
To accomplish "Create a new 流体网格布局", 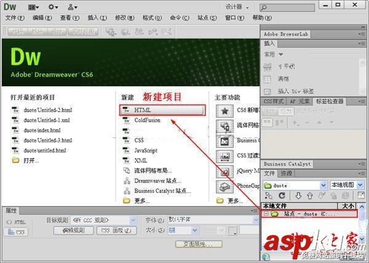I will (153, 171).
